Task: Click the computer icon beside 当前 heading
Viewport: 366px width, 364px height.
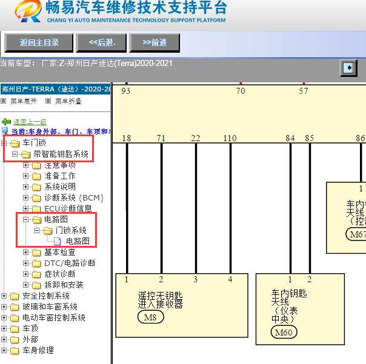Action: 5,131
